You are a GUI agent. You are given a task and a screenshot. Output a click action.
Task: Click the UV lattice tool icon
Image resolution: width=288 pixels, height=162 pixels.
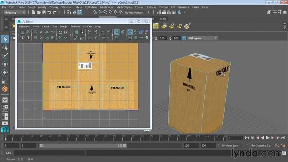22,32
